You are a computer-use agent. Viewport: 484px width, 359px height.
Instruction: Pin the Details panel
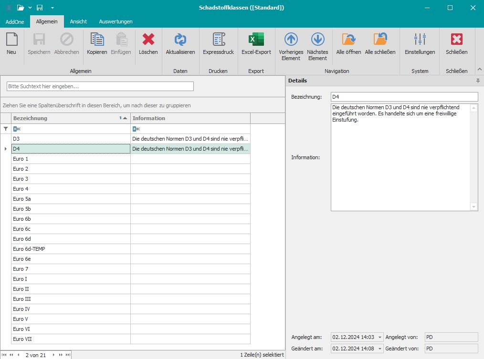(x=478, y=81)
